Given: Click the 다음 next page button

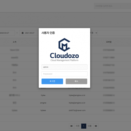Looking at the screenshot, I should [90, 126].
